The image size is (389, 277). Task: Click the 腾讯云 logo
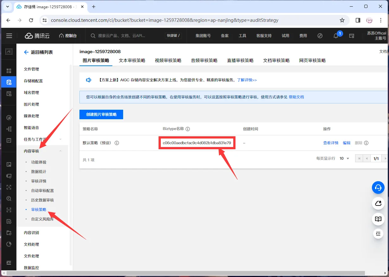37,36
